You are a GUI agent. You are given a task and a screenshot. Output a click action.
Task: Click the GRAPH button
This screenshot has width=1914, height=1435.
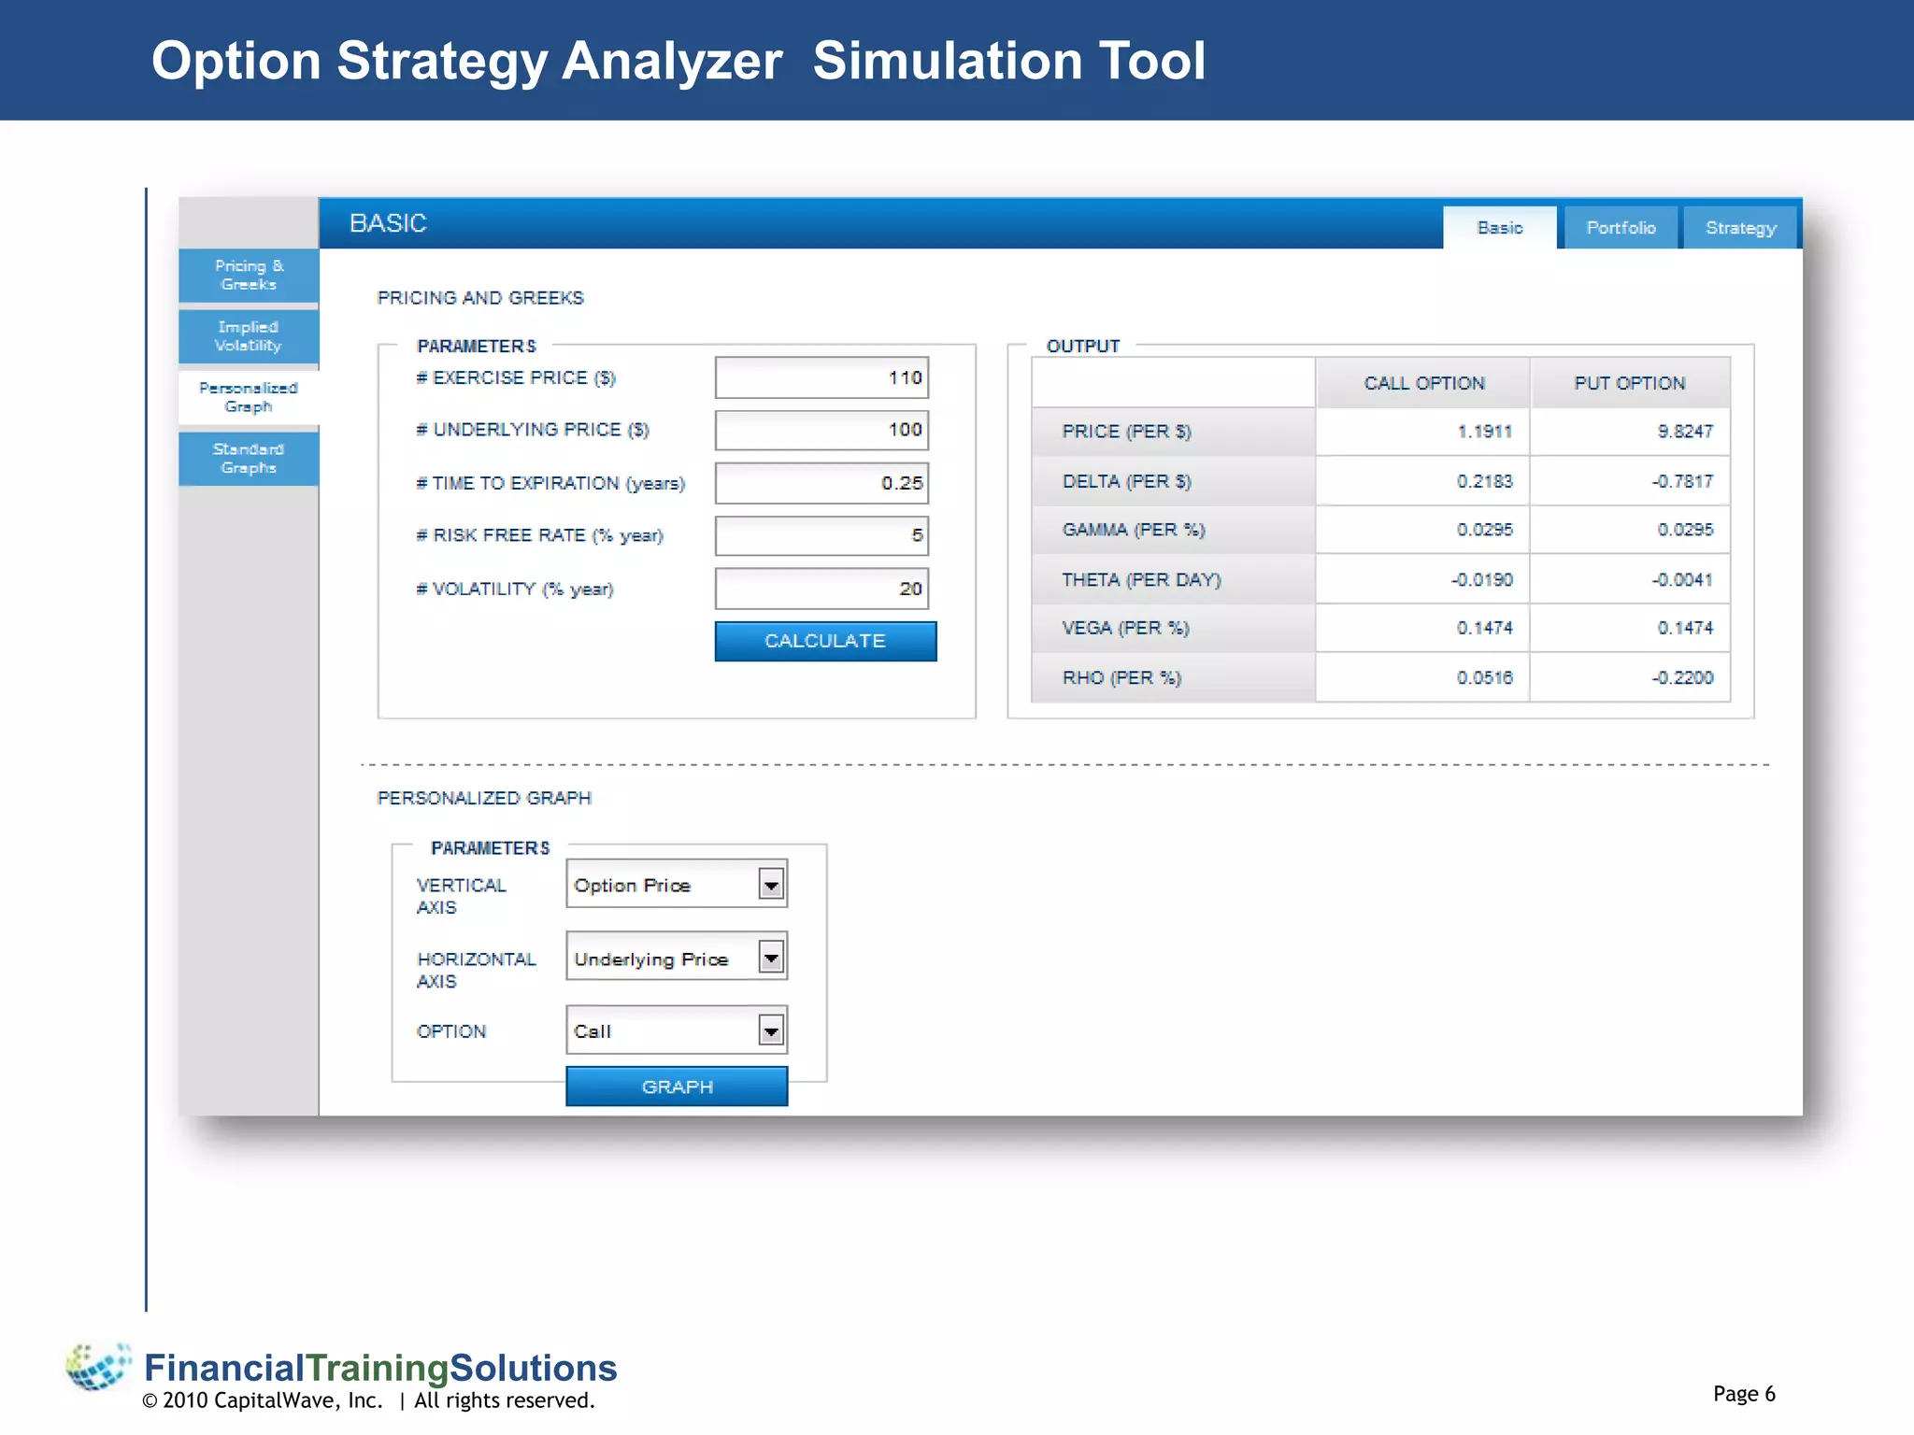click(677, 1087)
